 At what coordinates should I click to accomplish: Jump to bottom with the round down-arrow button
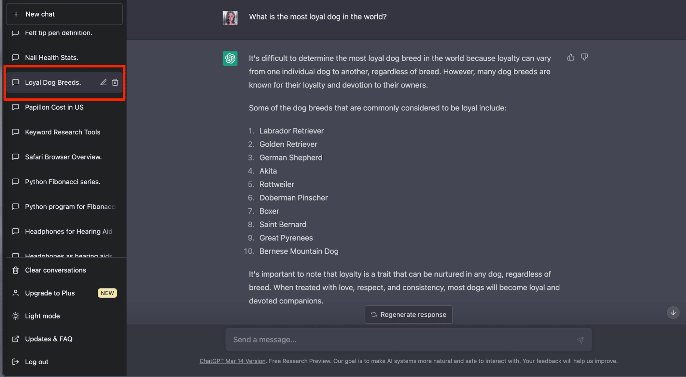[673, 313]
